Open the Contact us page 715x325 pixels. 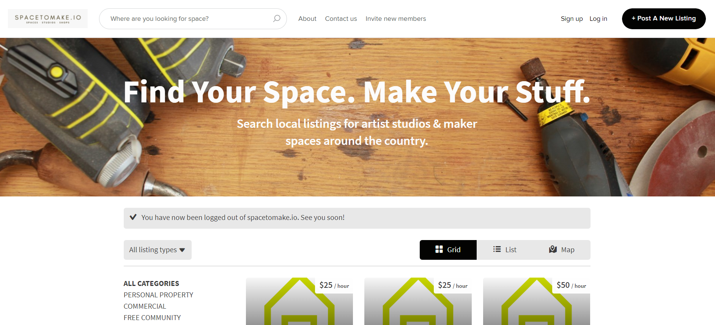click(341, 19)
